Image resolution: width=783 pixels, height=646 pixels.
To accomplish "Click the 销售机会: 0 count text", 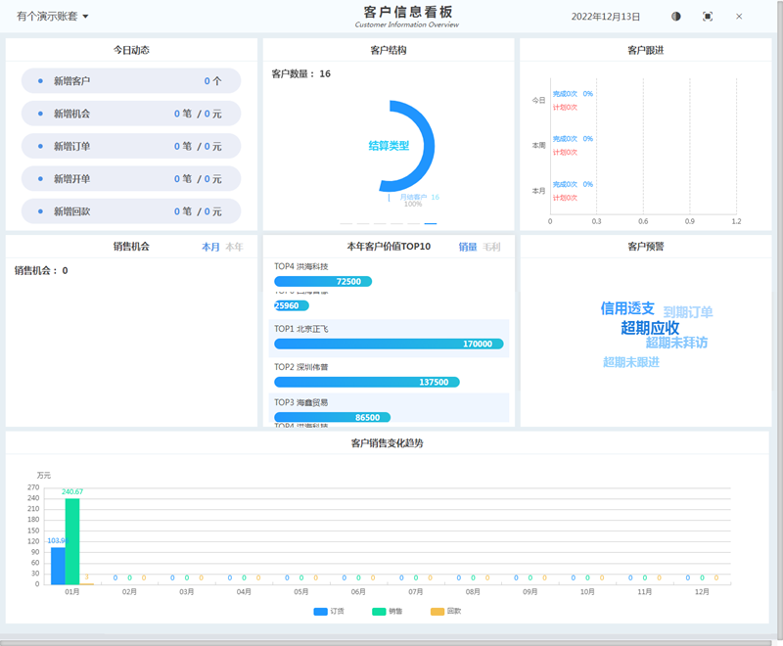I will [41, 270].
